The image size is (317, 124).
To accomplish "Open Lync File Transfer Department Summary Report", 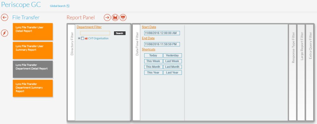I will (x=33, y=88).
